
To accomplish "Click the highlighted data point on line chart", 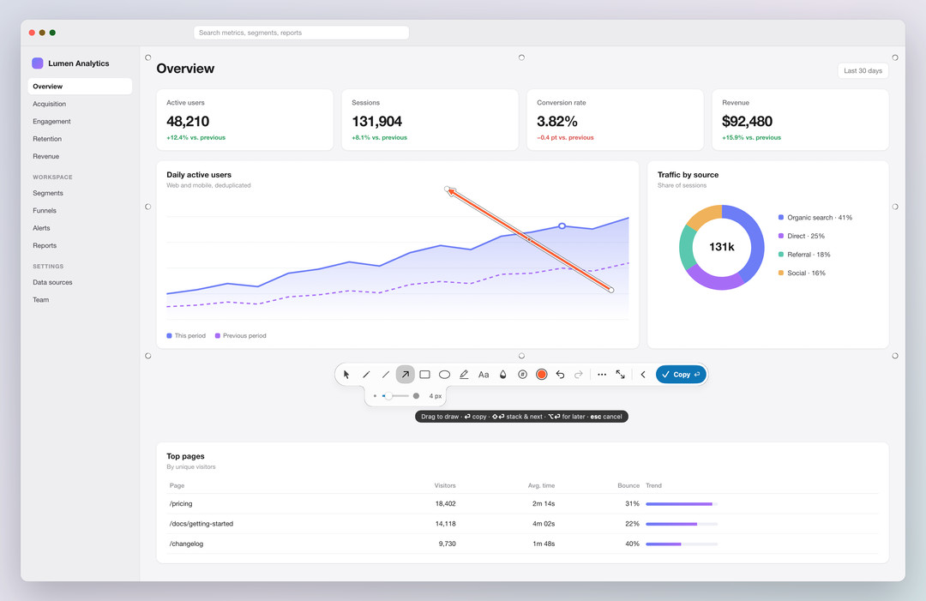I will (562, 226).
